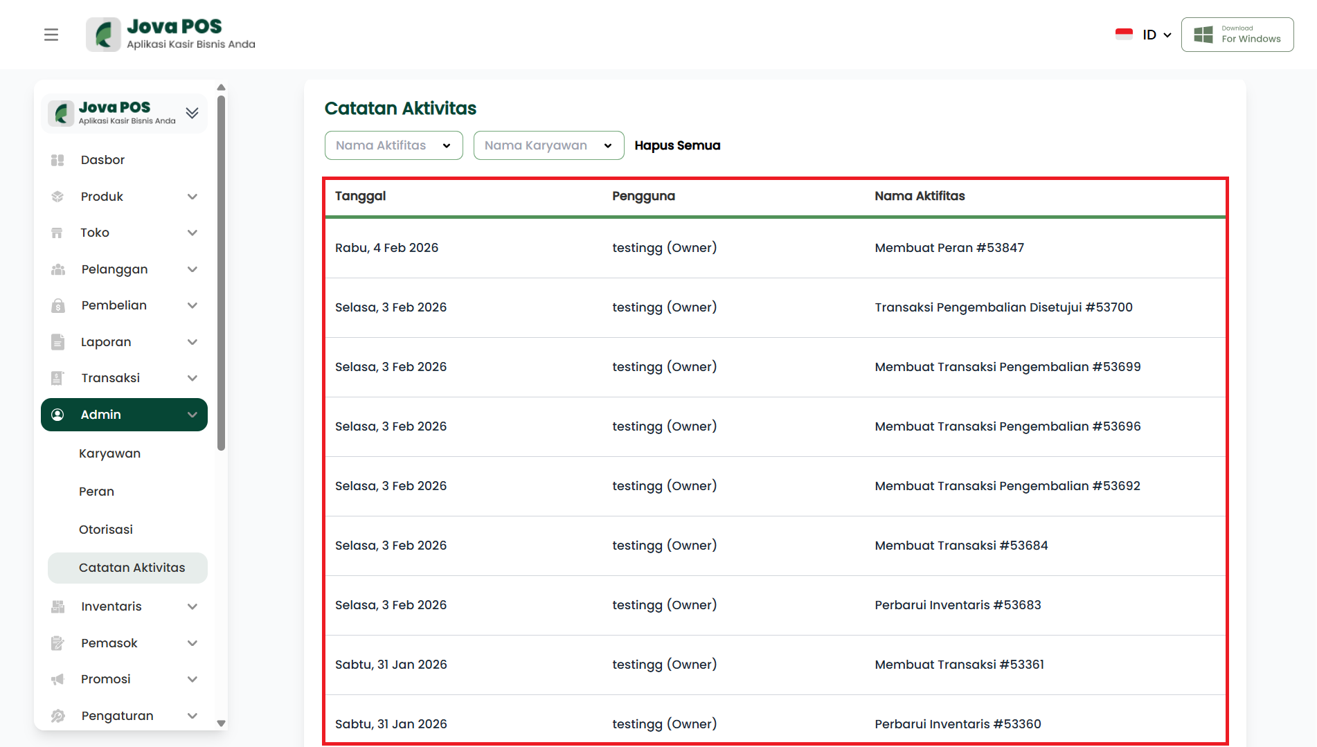
Task: Collapse sidebar with double-chevron icon
Action: [x=192, y=113]
